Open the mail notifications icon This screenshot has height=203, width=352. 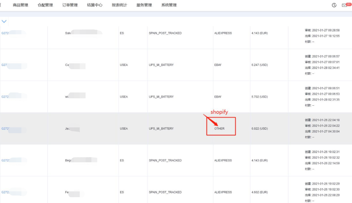[345, 5]
